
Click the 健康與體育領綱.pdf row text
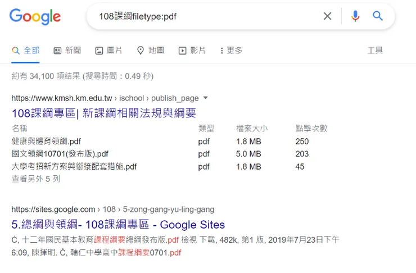click(x=46, y=141)
